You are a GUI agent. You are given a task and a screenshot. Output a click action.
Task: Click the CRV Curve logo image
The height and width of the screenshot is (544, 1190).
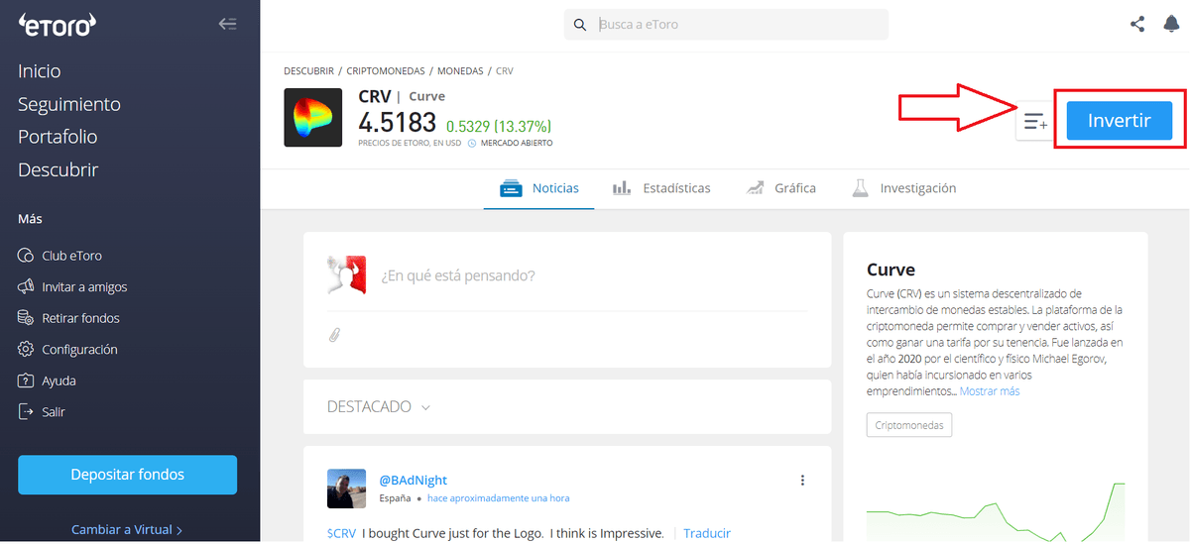tap(313, 118)
